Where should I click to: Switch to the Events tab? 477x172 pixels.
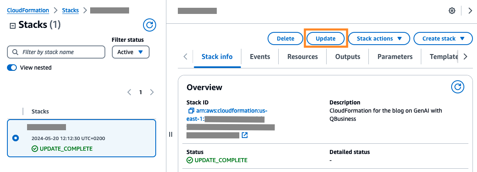[x=260, y=57]
